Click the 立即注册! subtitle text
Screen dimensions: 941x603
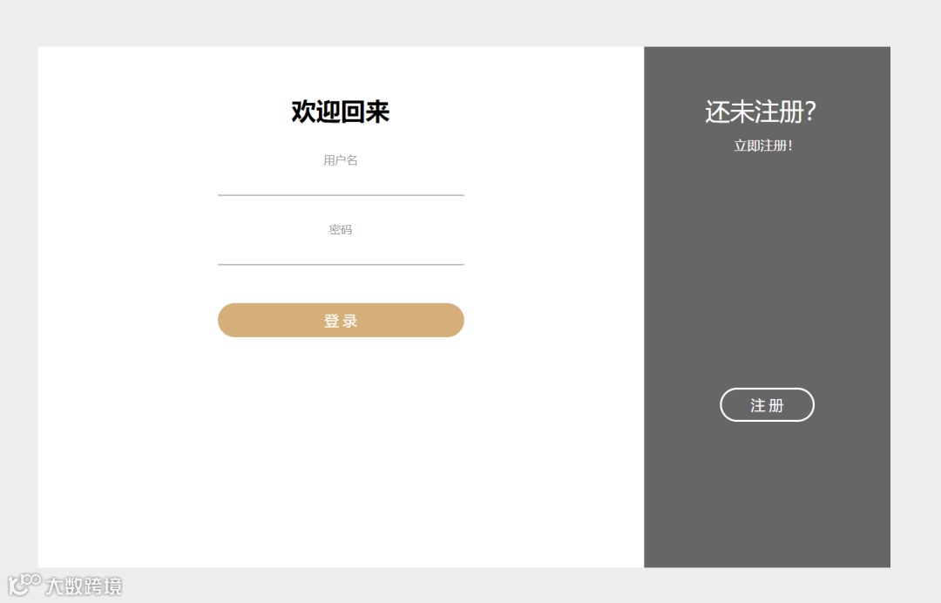762,146
